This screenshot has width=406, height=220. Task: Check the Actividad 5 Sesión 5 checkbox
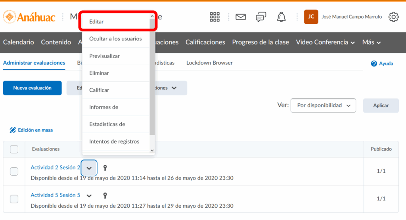(x=14, y=199)
